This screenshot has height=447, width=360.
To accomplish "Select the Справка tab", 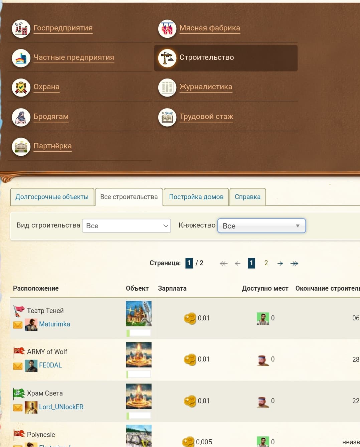I will (x=247, y=197).
